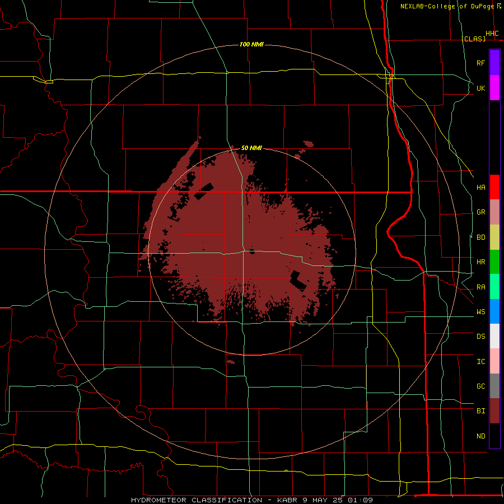Click the '50 NMI' range ring label
The width and height of the screenshot is (504, 504).
coord(251,148)
